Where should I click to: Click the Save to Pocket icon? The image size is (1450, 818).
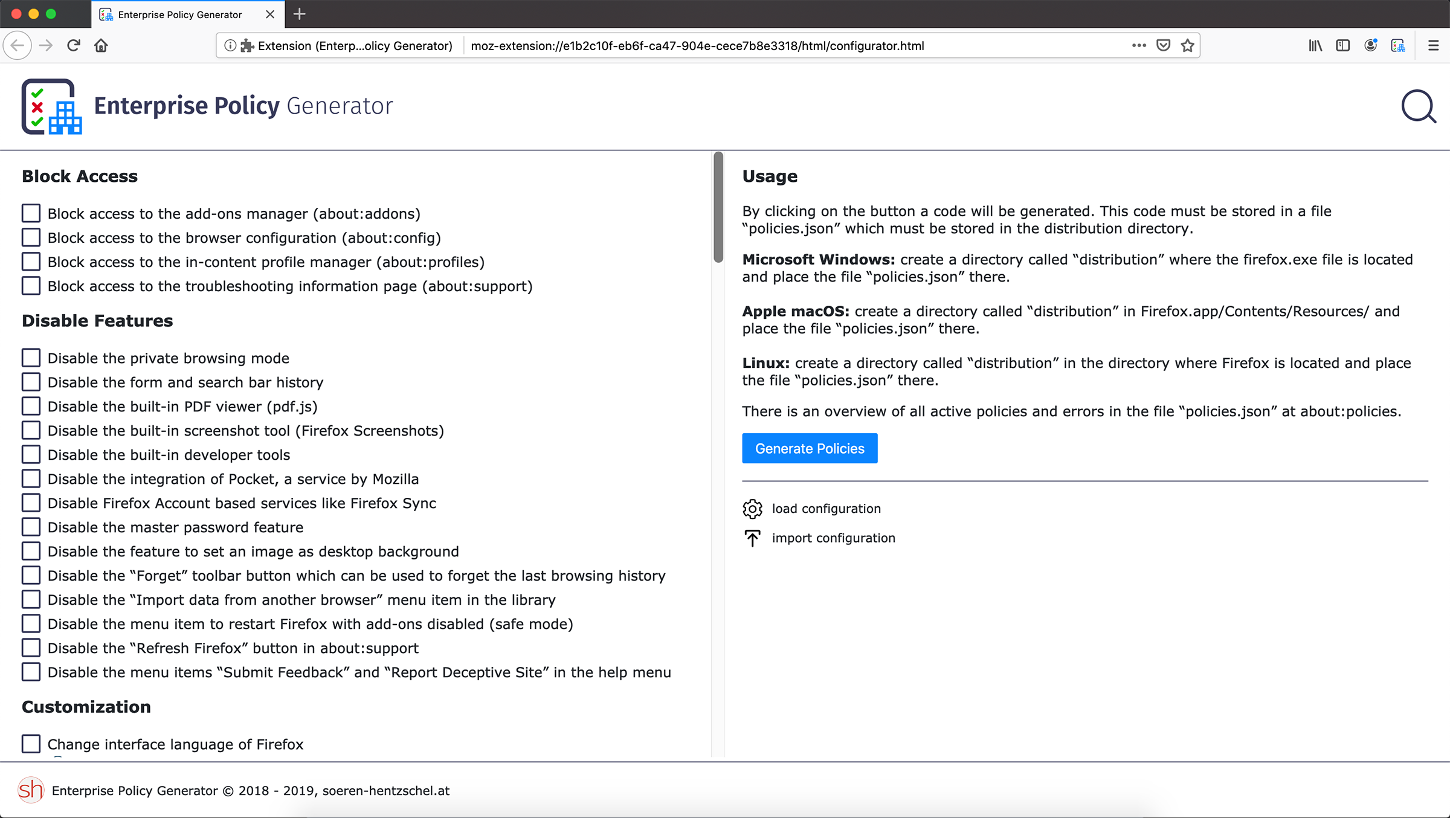point(1163,45)
